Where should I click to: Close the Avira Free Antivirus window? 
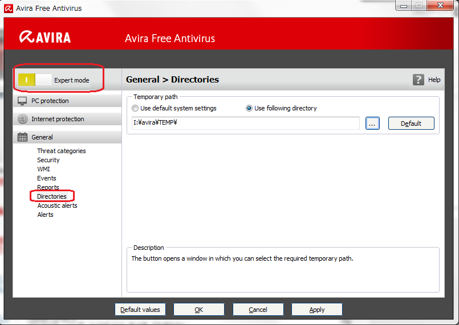pos(440,5)
